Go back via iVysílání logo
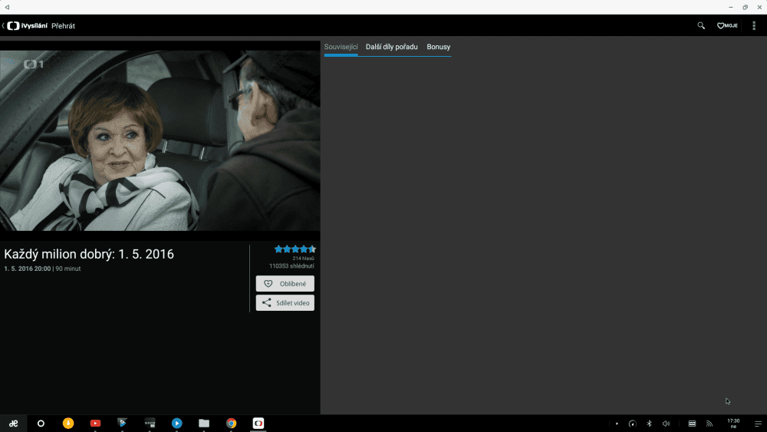Image resolution: width=767 pixels, height=432 pixels. (25, 25)
